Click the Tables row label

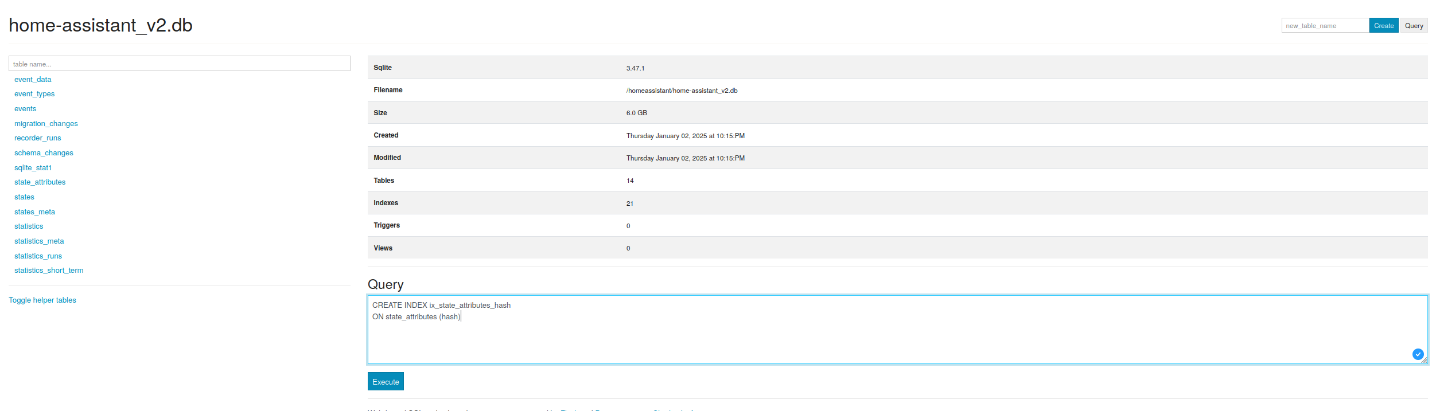coord(384,181)
